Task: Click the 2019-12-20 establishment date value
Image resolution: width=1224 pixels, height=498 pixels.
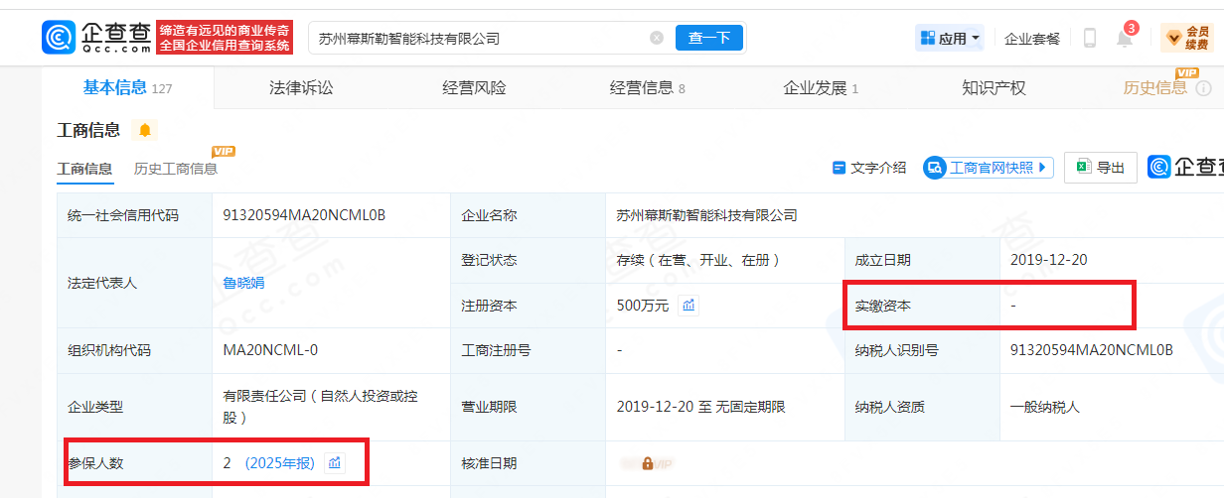Action: pos(1048,260)
